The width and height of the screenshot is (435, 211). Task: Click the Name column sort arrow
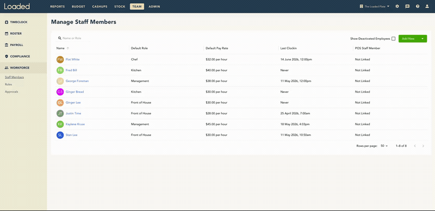pos(67,48)
